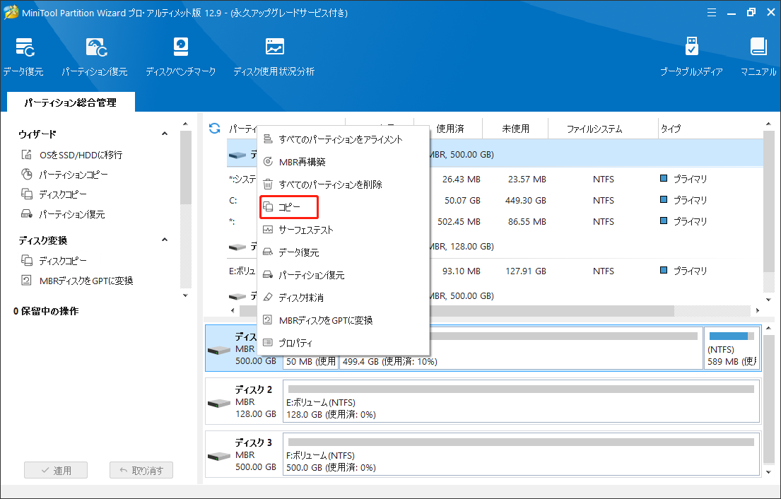Click the 449.30 GB unused cell
This screenshot has height=499, width=781.
pos(525,200)
